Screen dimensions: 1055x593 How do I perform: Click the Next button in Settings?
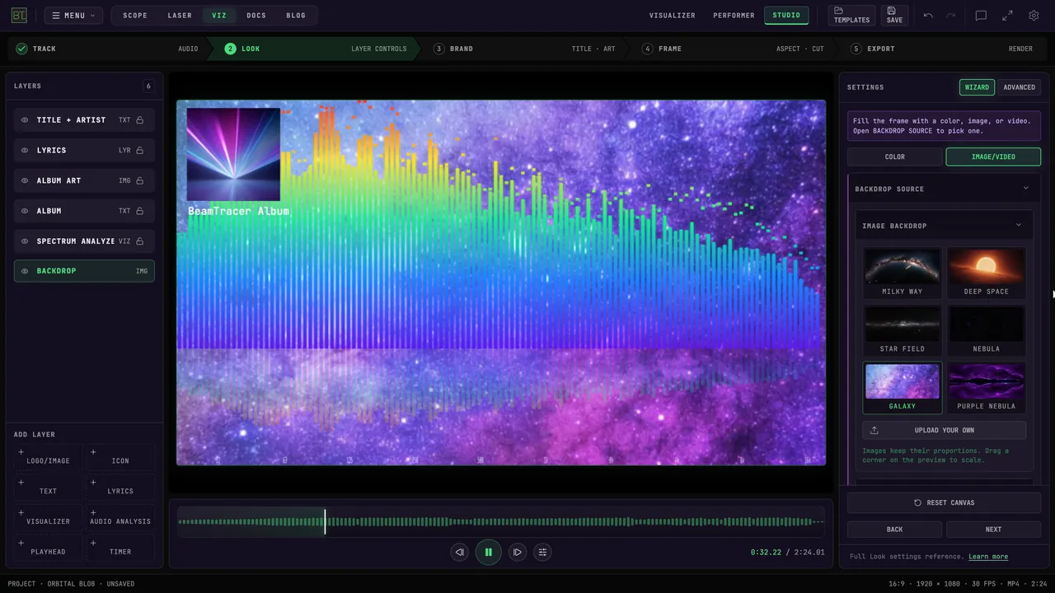[x=993, y=530]
